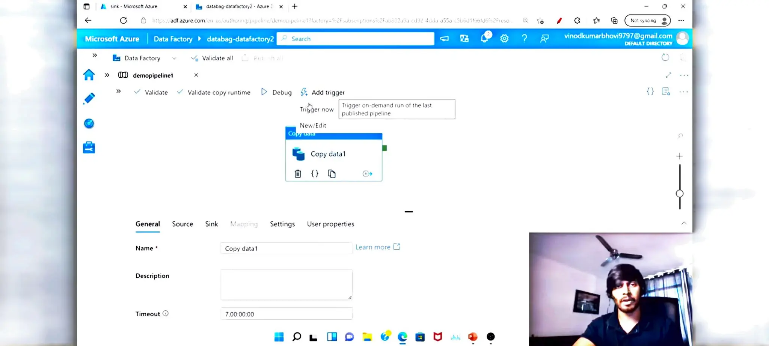
Task: Open Azure notifications bell
Action: [x=484, y=38]
